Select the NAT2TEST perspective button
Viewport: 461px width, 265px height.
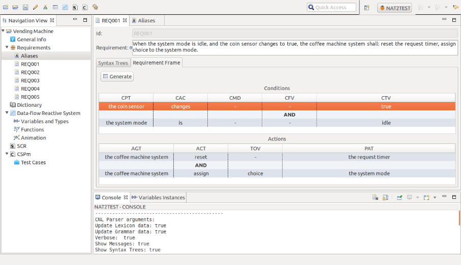click(394, 8)
